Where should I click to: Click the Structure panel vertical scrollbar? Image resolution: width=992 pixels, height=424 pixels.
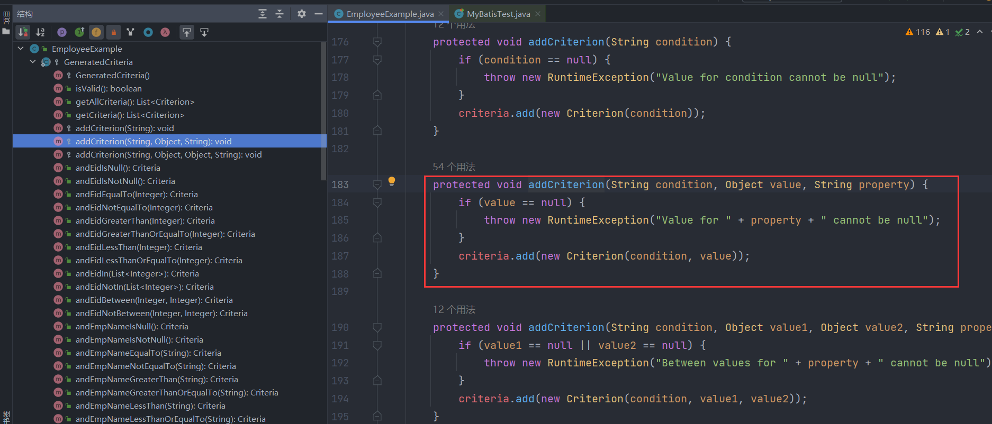pyautogui.click(x=323, y=111)
